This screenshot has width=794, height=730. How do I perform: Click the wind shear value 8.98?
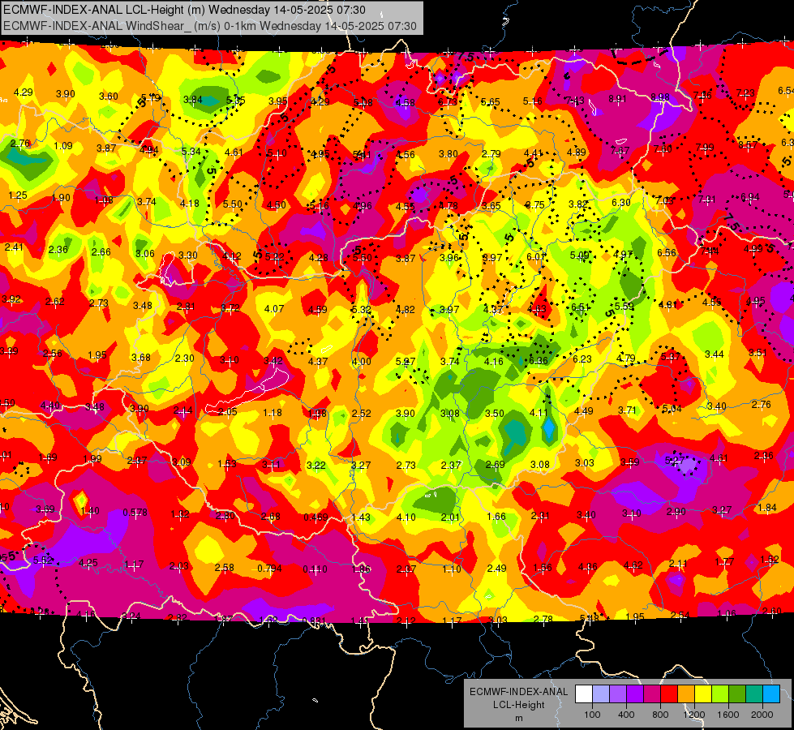pos(660,97)
